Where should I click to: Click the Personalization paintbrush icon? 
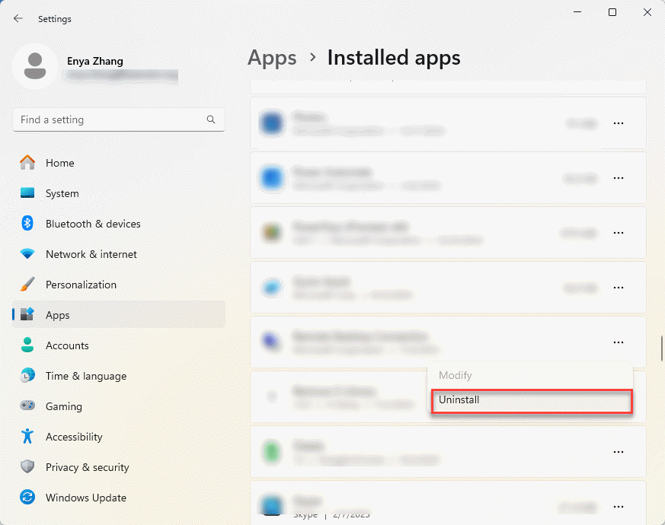tap(27, 285)
